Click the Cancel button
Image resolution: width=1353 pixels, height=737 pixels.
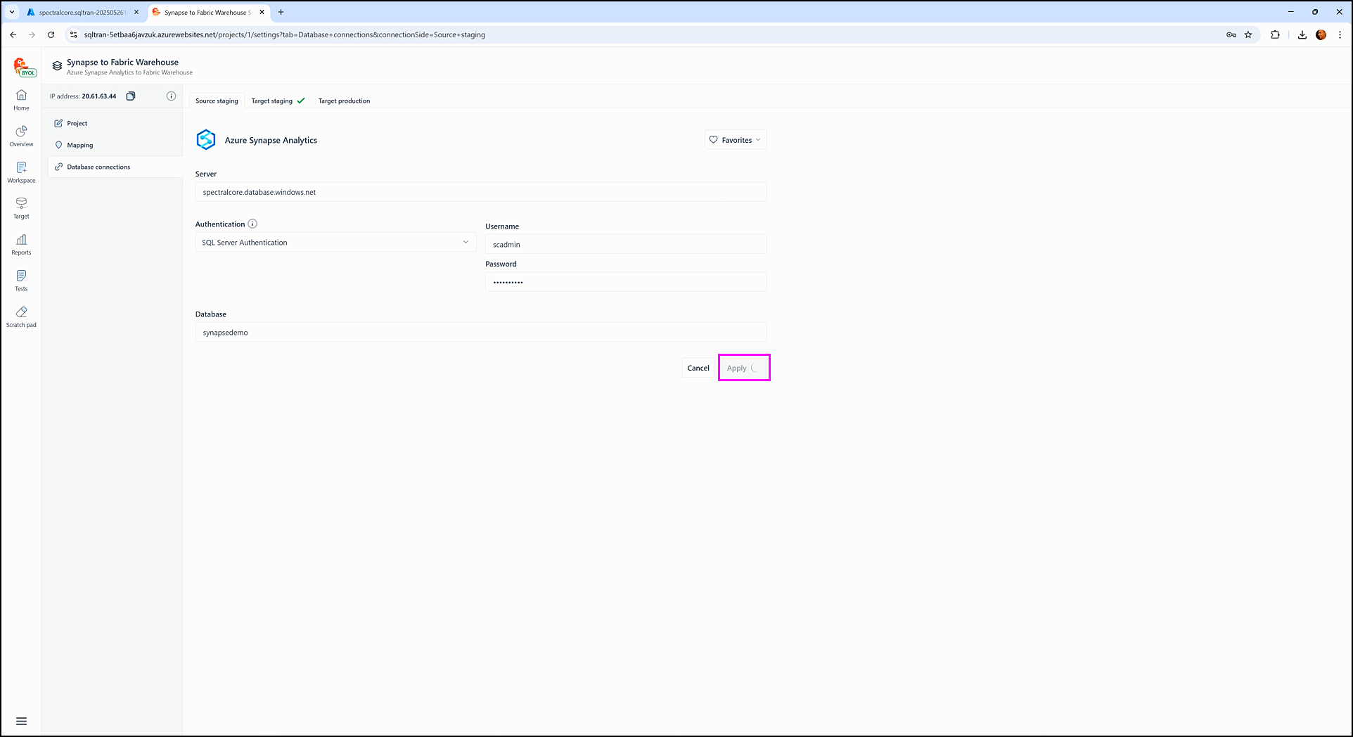pos(698,368)
